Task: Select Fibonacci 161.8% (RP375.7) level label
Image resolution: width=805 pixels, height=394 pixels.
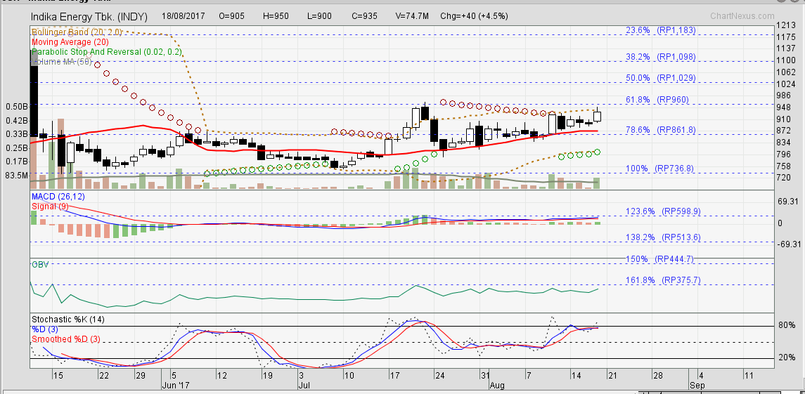Action: coord(663,281)
